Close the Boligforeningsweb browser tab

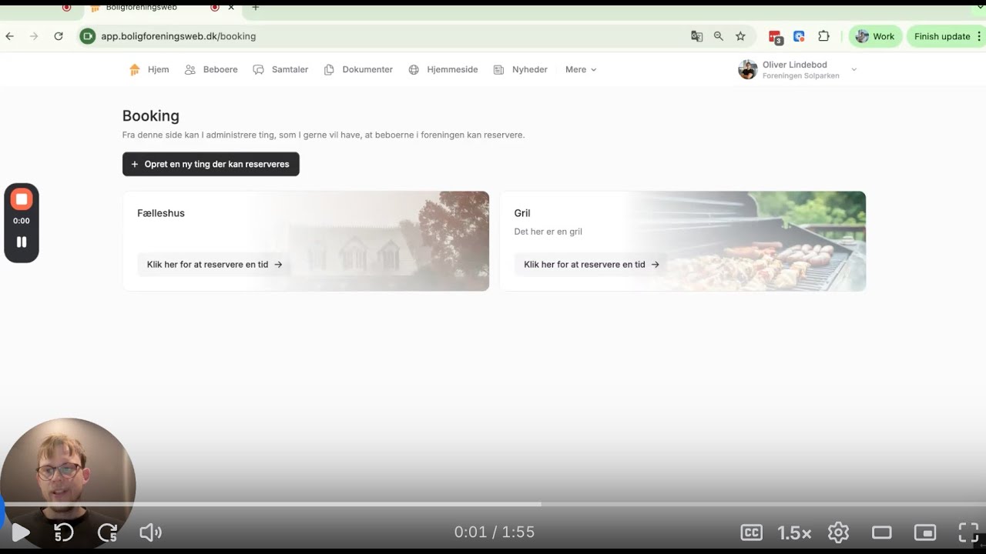click(x=231, y=8)
